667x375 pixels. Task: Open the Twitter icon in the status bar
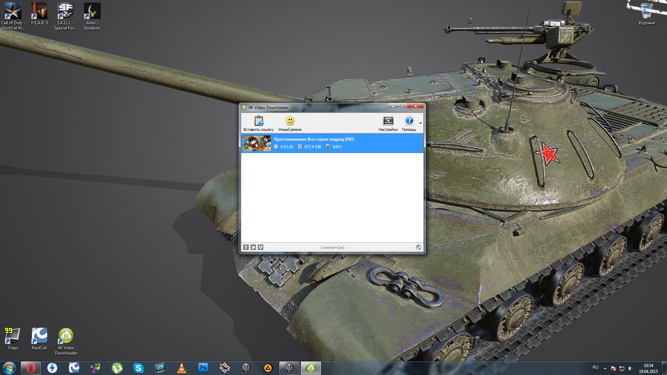click(x=253, y=247)
